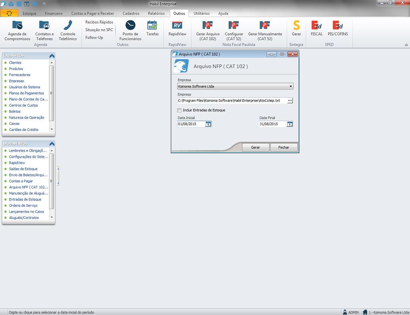Collapse the Cadastros panel
This screenshot has width=410, height=315.
(x=52, y=56)
